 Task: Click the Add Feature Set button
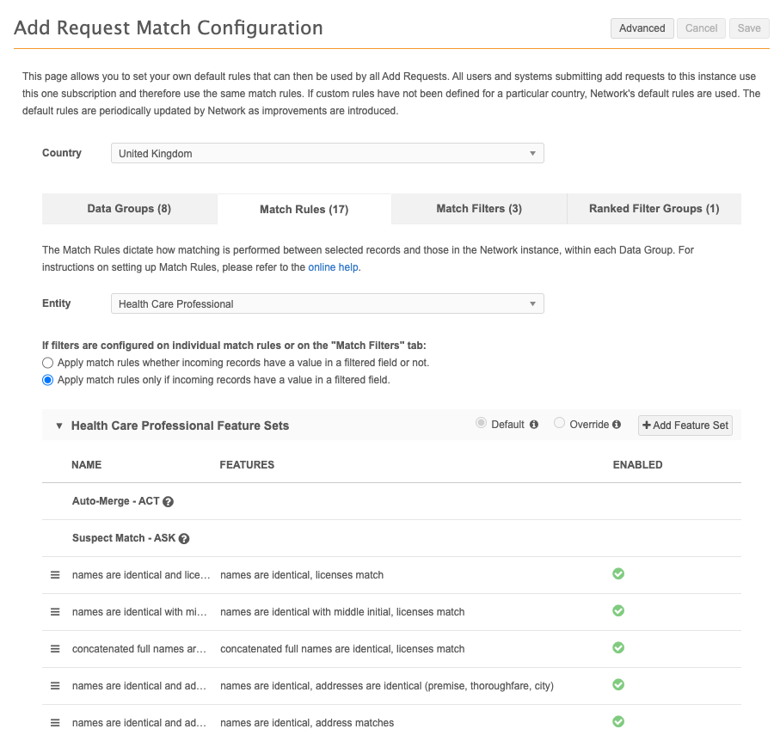pos(685,426)
